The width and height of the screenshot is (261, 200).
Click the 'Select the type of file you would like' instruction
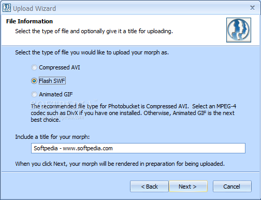[92, 52]
